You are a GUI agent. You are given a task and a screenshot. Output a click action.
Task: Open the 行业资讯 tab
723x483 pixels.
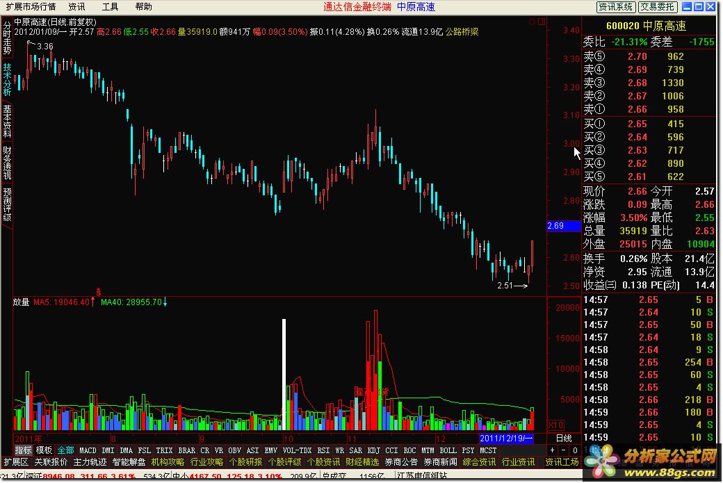coord(519,461)
